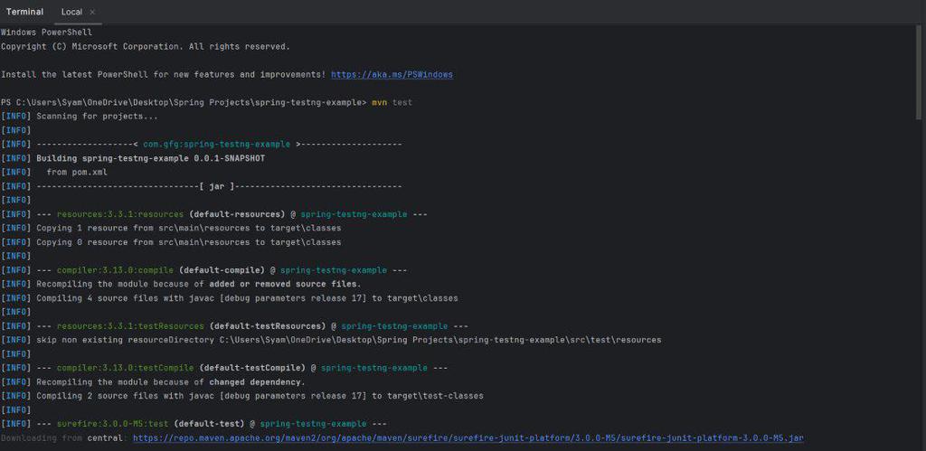Open the aka.ms/PSWindows link

(x=392, y=74)
